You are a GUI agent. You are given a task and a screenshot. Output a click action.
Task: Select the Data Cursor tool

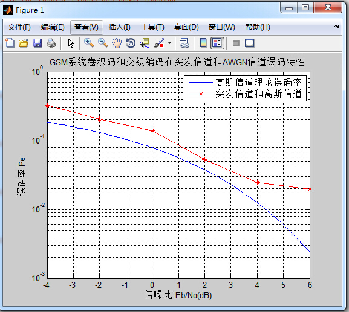pos(145,43)
